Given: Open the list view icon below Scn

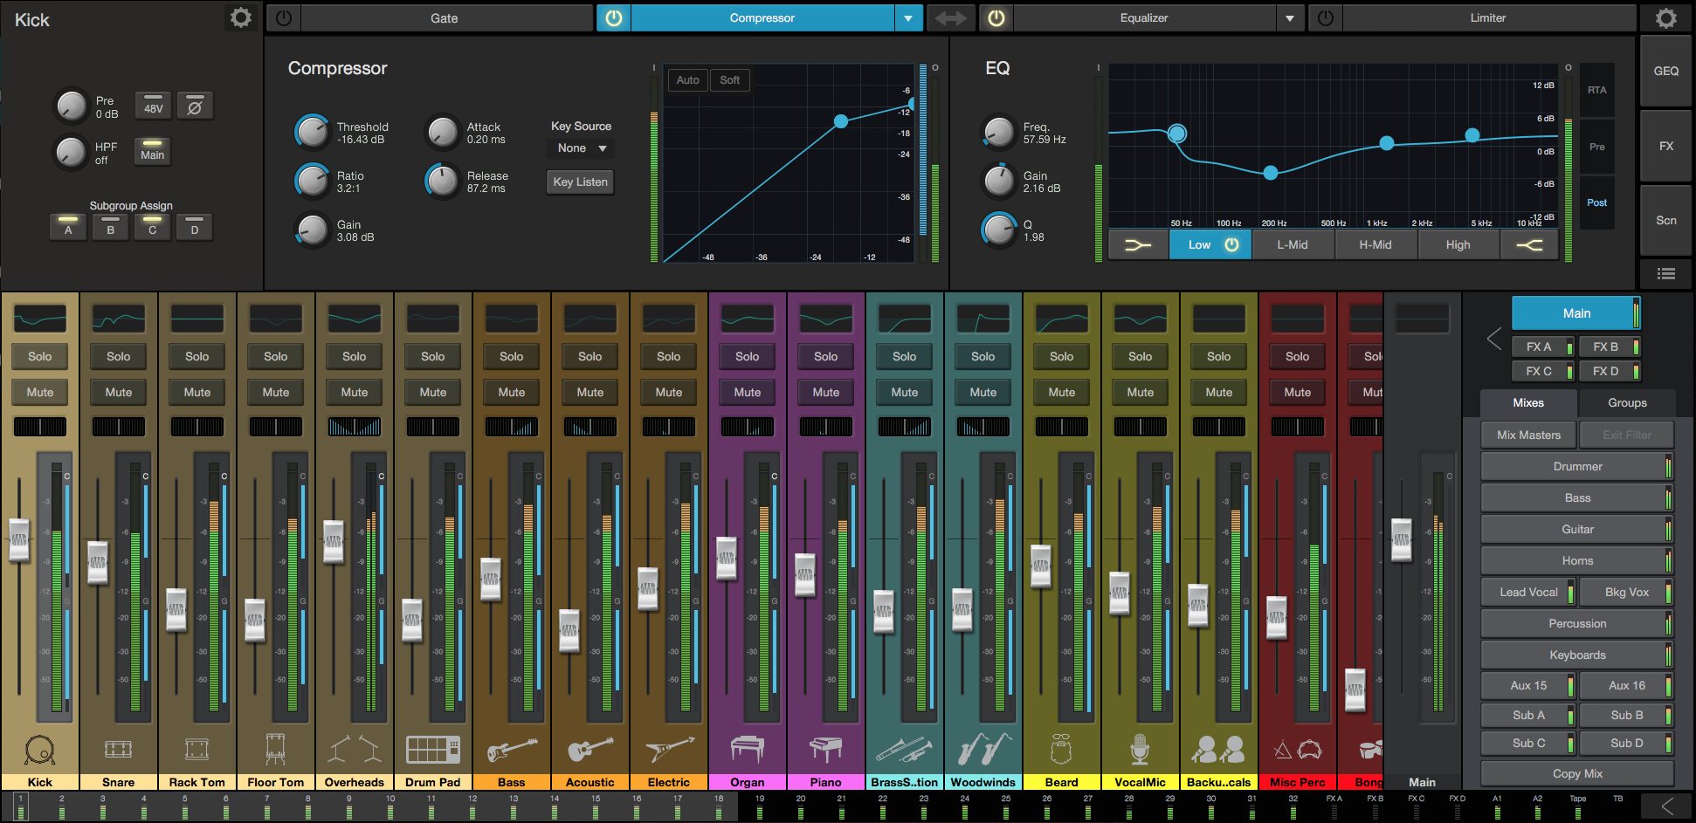Looking at the screenshot, I should click(x=1665, y=273).
